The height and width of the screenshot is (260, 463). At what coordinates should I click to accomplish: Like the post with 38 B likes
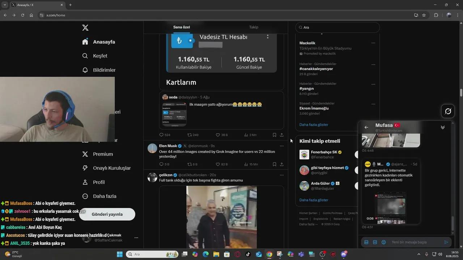tap(221, 135)
